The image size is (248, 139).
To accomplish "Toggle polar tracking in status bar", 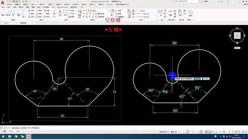I will (187, 132).
